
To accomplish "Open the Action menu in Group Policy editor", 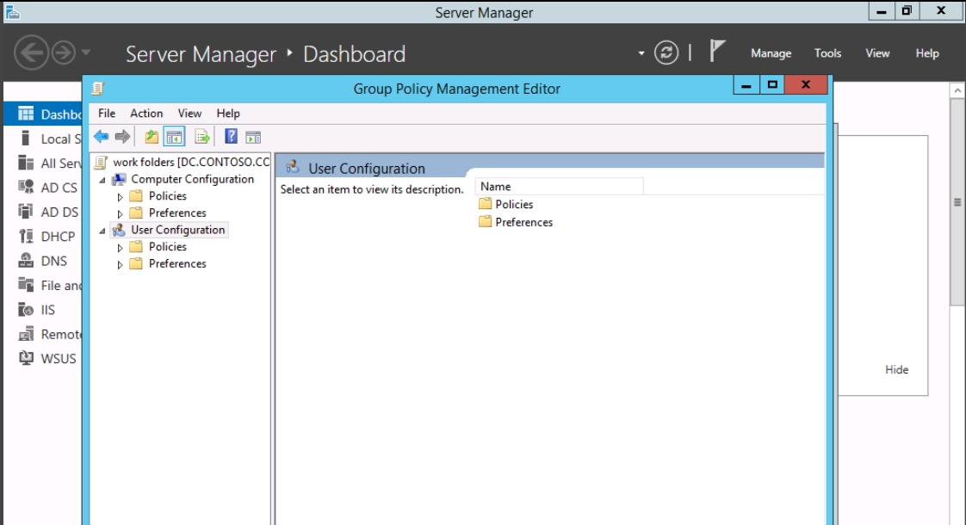I will tap(146, 114).
